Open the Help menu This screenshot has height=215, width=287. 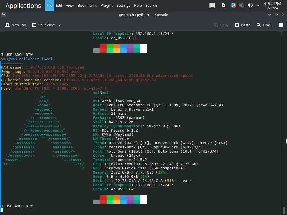[138, 6]
